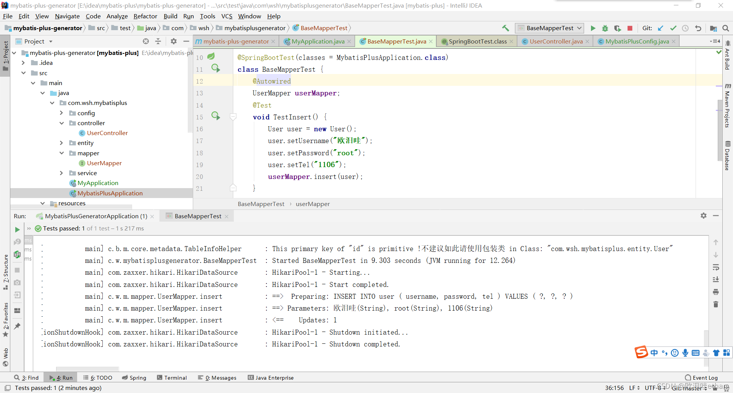Open the TODO tool window
The width and height of the screenshot is (733, 393).
(x=98, y=377)
